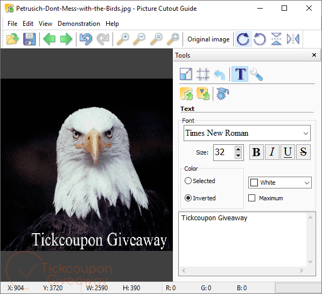
Task: Click the Original image button
Action: tap(208, 39)
